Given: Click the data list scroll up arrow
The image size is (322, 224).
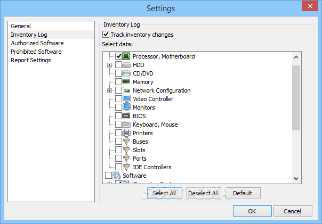Looking at the screenshot, I should click(296, 57).
